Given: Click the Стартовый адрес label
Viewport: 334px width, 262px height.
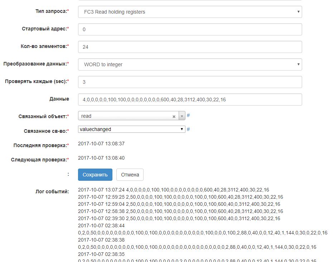Looking at the screenshot, I should [x=45, y=29].
